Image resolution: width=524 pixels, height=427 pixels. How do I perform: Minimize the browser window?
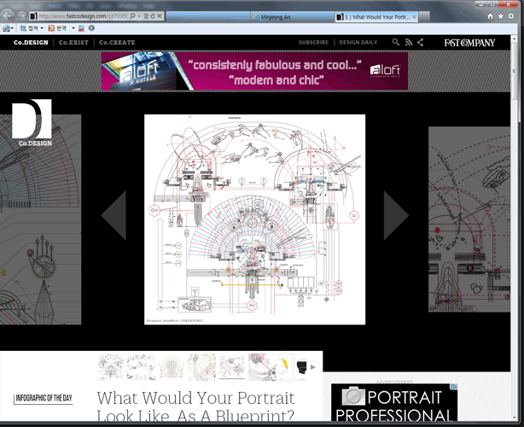tap(481, 4)
